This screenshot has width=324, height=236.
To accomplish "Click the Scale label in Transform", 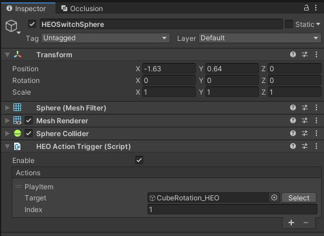I will [x=22, y=92].
